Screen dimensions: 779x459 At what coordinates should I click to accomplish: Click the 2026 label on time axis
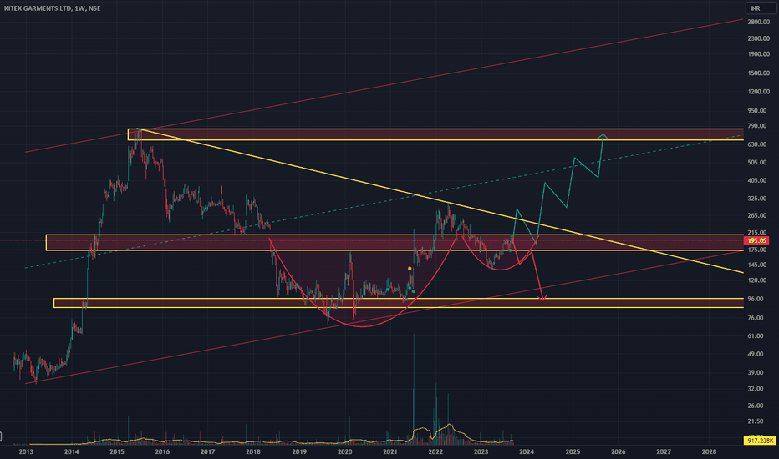tap(618, 451)
